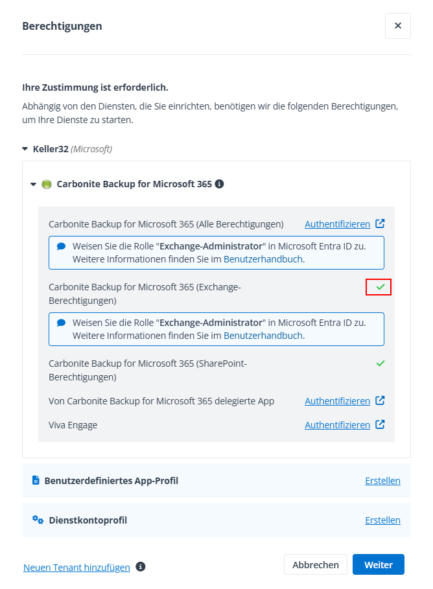Collapse the Keller32 tenant section
The width and height of the screenshot is (433, 589).
[25, 149]
